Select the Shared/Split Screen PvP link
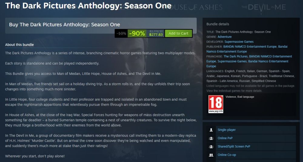Screen dimensions: 303x162 pyautogui.click(x=234, y=147)
